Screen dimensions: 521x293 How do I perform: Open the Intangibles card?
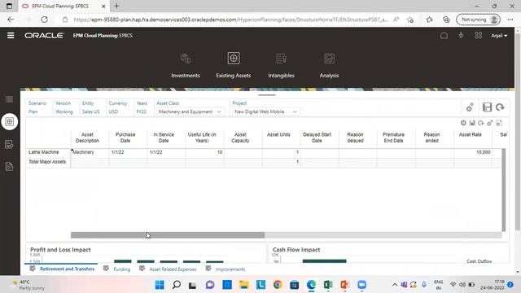(x=281, y=65)
